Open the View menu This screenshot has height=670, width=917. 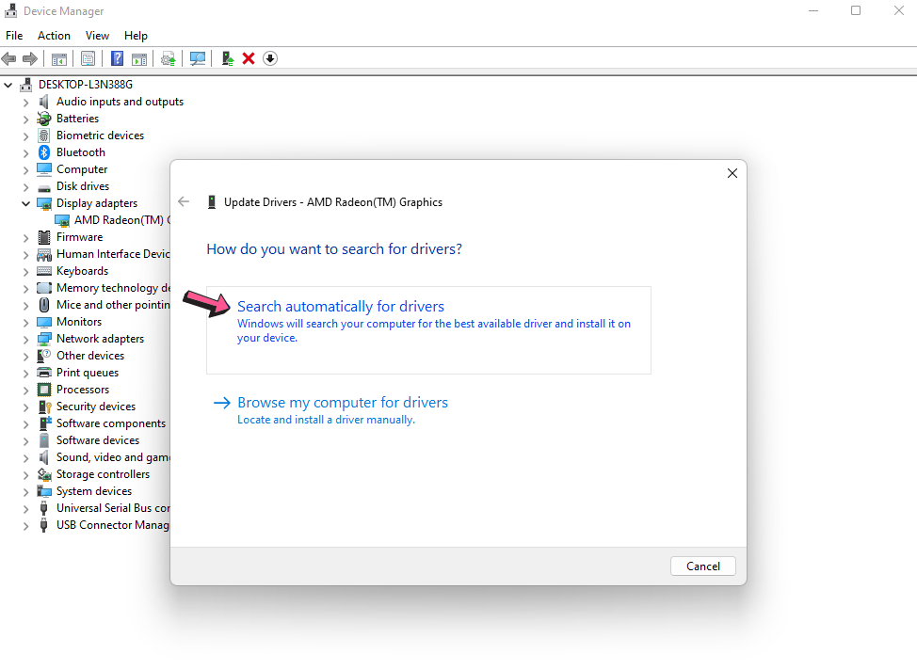pyautogui.click(x=97, y=36)
